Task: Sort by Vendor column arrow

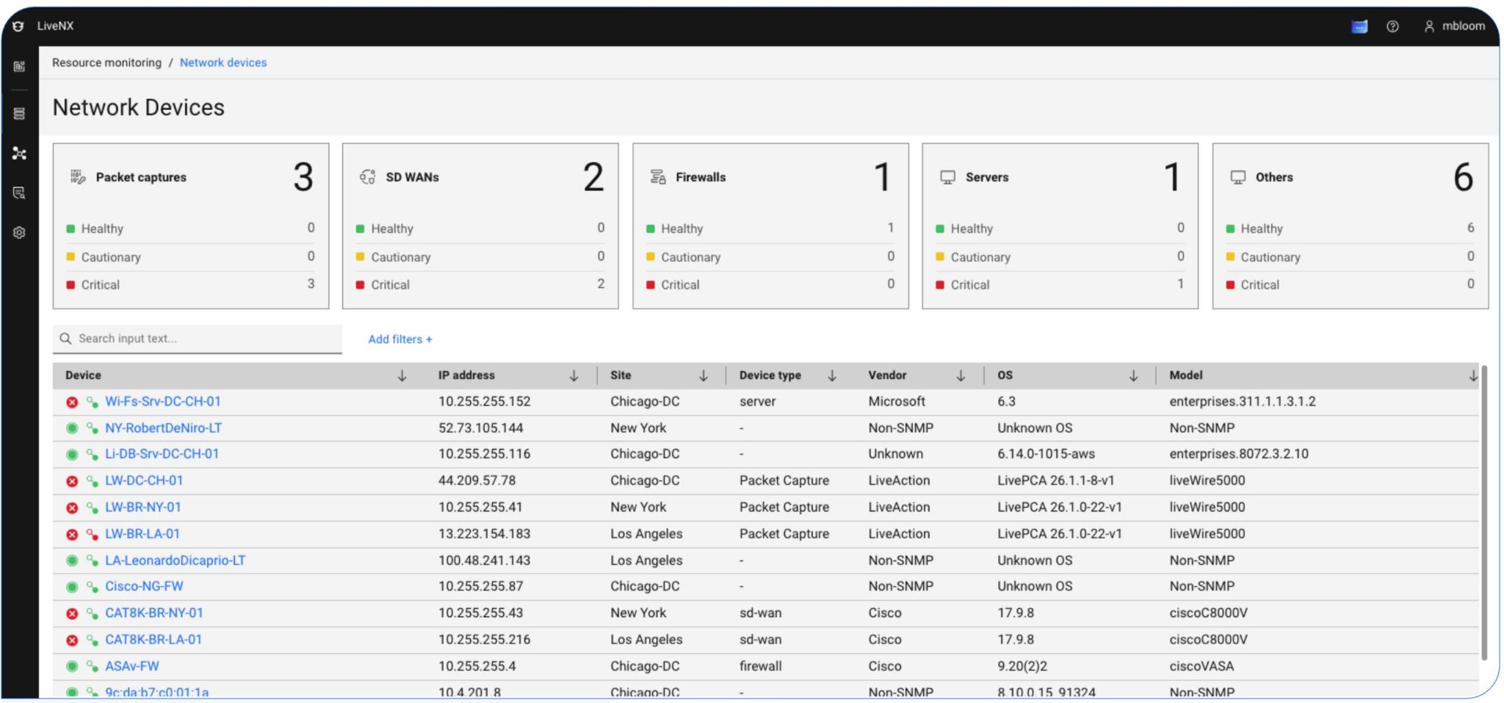Action: 961,375
